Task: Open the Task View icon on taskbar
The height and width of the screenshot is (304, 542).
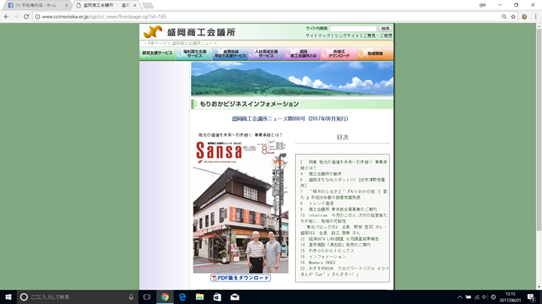Action: coord(147,296)
